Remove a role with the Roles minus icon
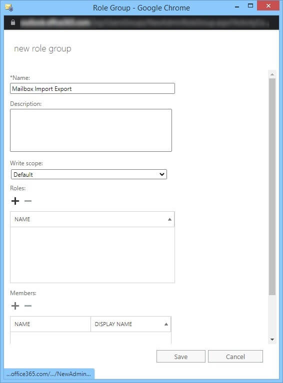The image size is (283, 383). pyautogui.click(x=28, y=201)
